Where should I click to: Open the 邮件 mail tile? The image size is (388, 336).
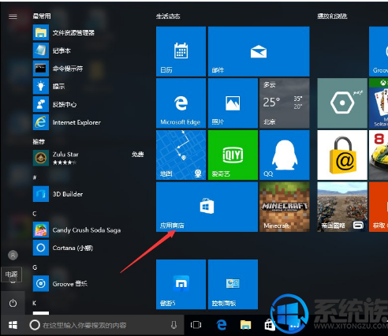[x=259, y=51]
